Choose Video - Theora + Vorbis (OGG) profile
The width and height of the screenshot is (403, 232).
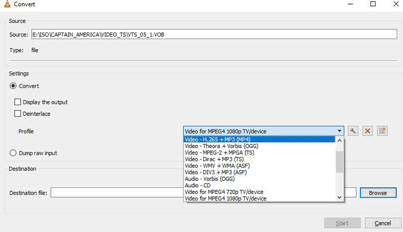pyautogui.click(x=259, y=146)
